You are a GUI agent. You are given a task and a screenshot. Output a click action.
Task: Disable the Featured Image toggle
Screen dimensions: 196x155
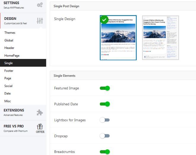point(105,88)
